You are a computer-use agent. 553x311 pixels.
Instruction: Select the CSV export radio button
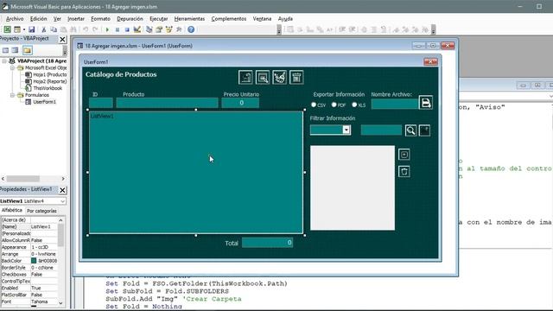tap(314, 105)
